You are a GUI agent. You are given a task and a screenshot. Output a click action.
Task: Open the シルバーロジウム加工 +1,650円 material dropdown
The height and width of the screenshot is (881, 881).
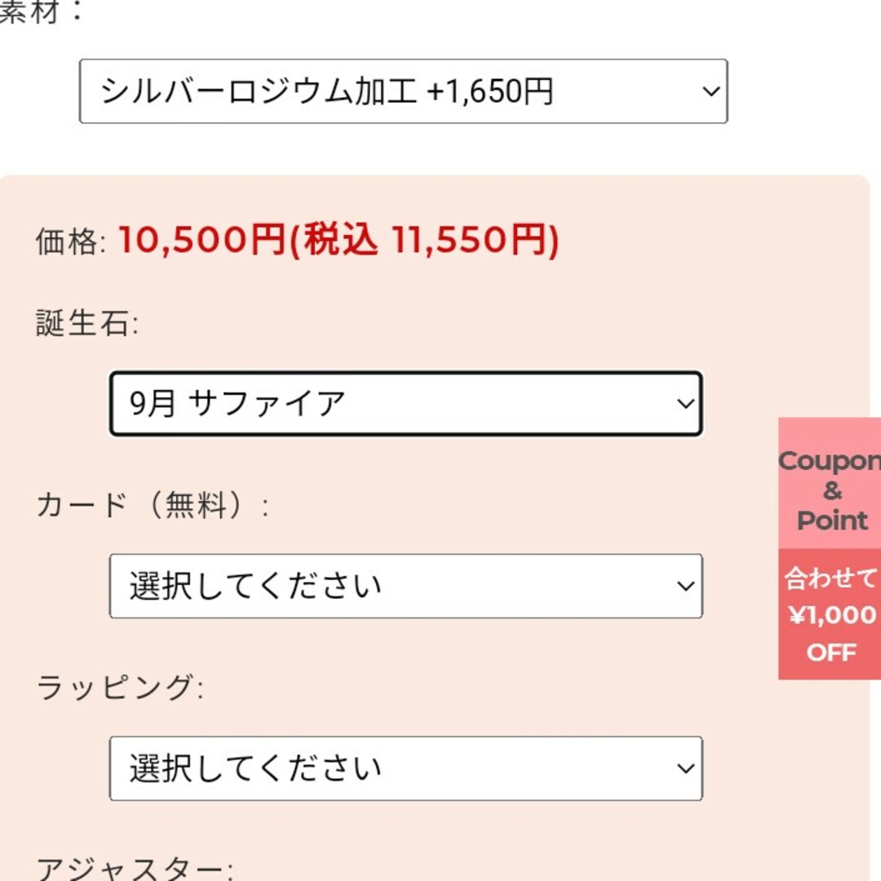[x=404, y=91]
